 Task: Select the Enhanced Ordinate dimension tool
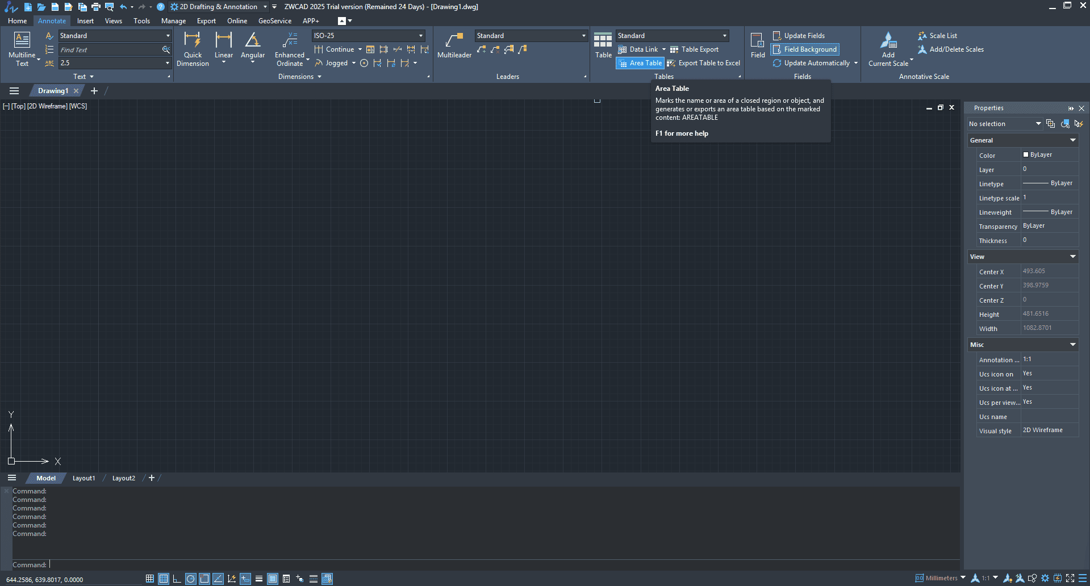point(290,49)
